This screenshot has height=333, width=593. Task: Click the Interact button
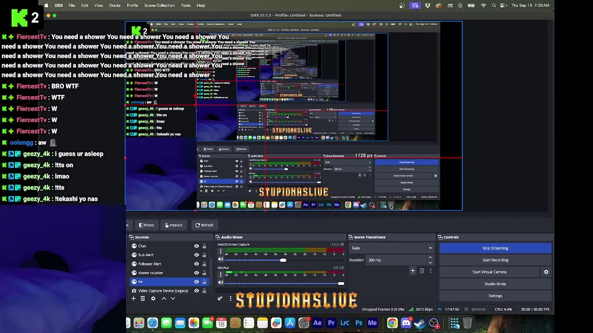click(174, 225)
